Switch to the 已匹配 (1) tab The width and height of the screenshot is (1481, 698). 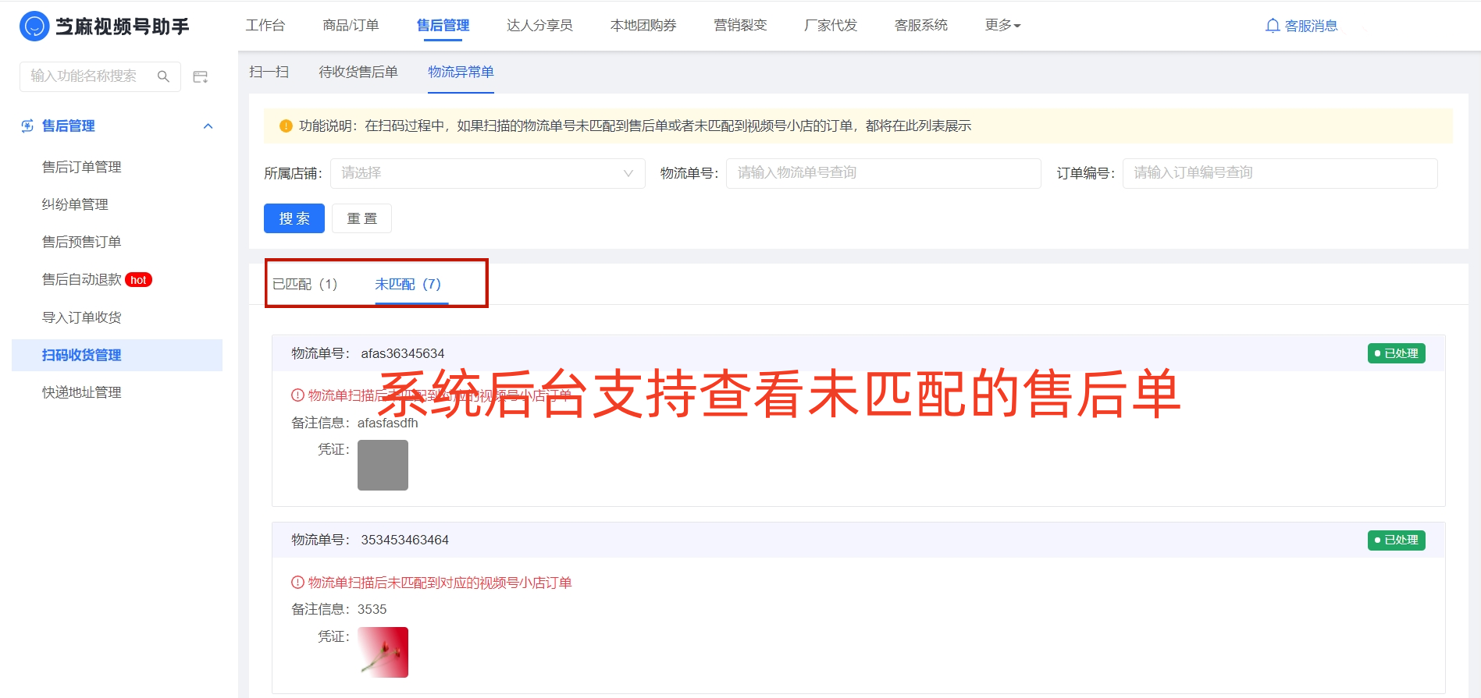[x=305, y=284]
